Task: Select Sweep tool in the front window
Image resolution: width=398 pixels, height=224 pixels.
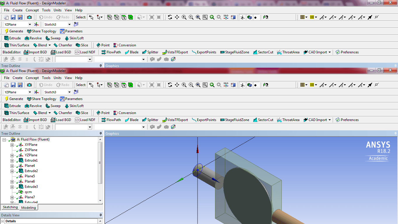Action: (53, 106)
